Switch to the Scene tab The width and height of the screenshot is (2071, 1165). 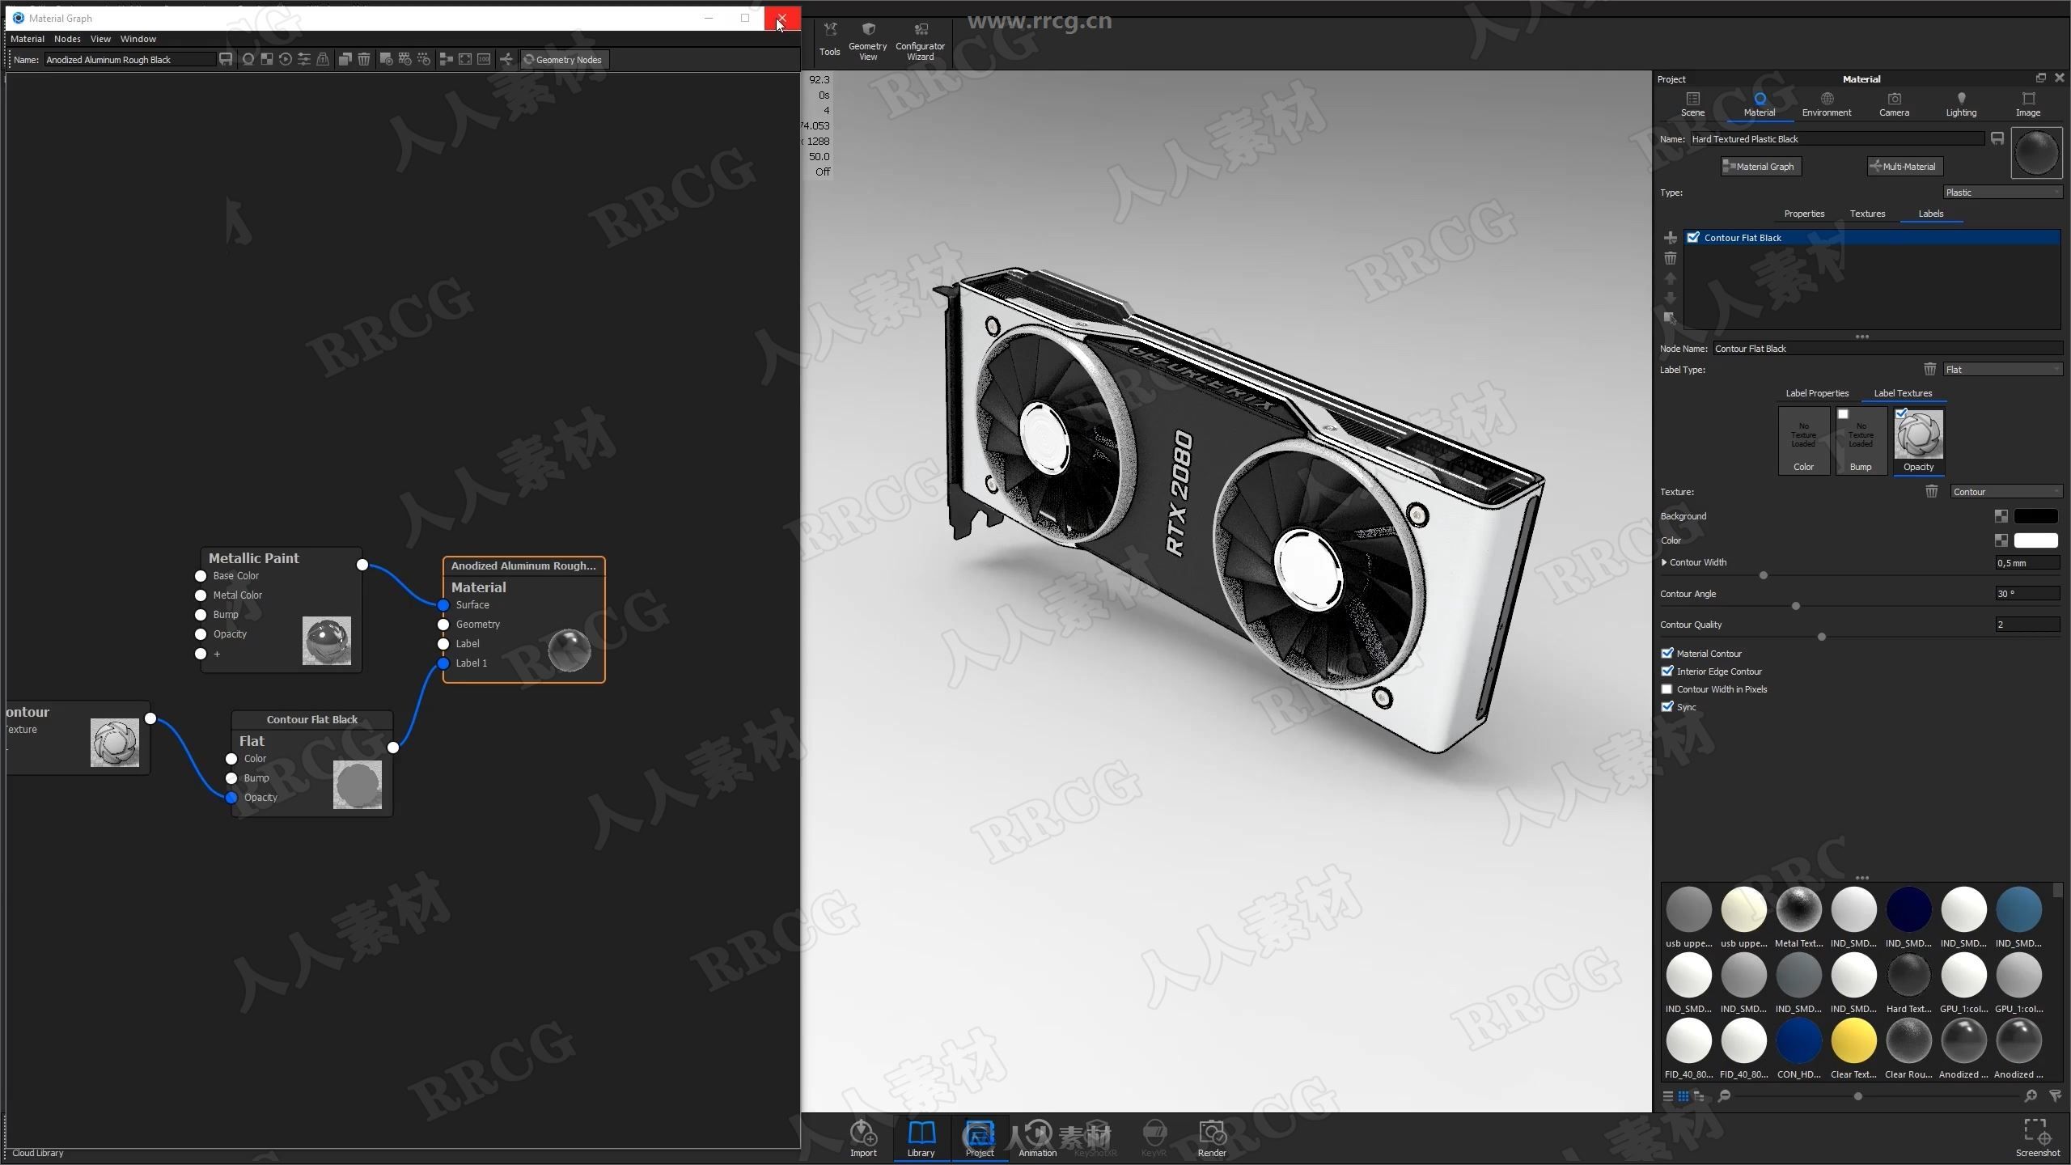coord(1692,104)
